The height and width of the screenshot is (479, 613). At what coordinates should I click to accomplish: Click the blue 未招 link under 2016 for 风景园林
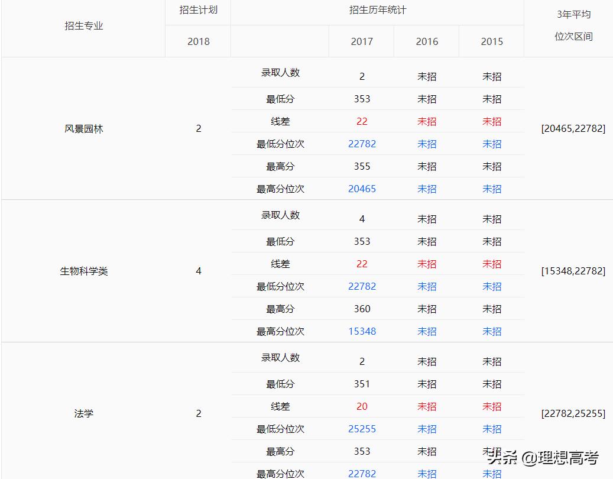(x=426, y=144)
